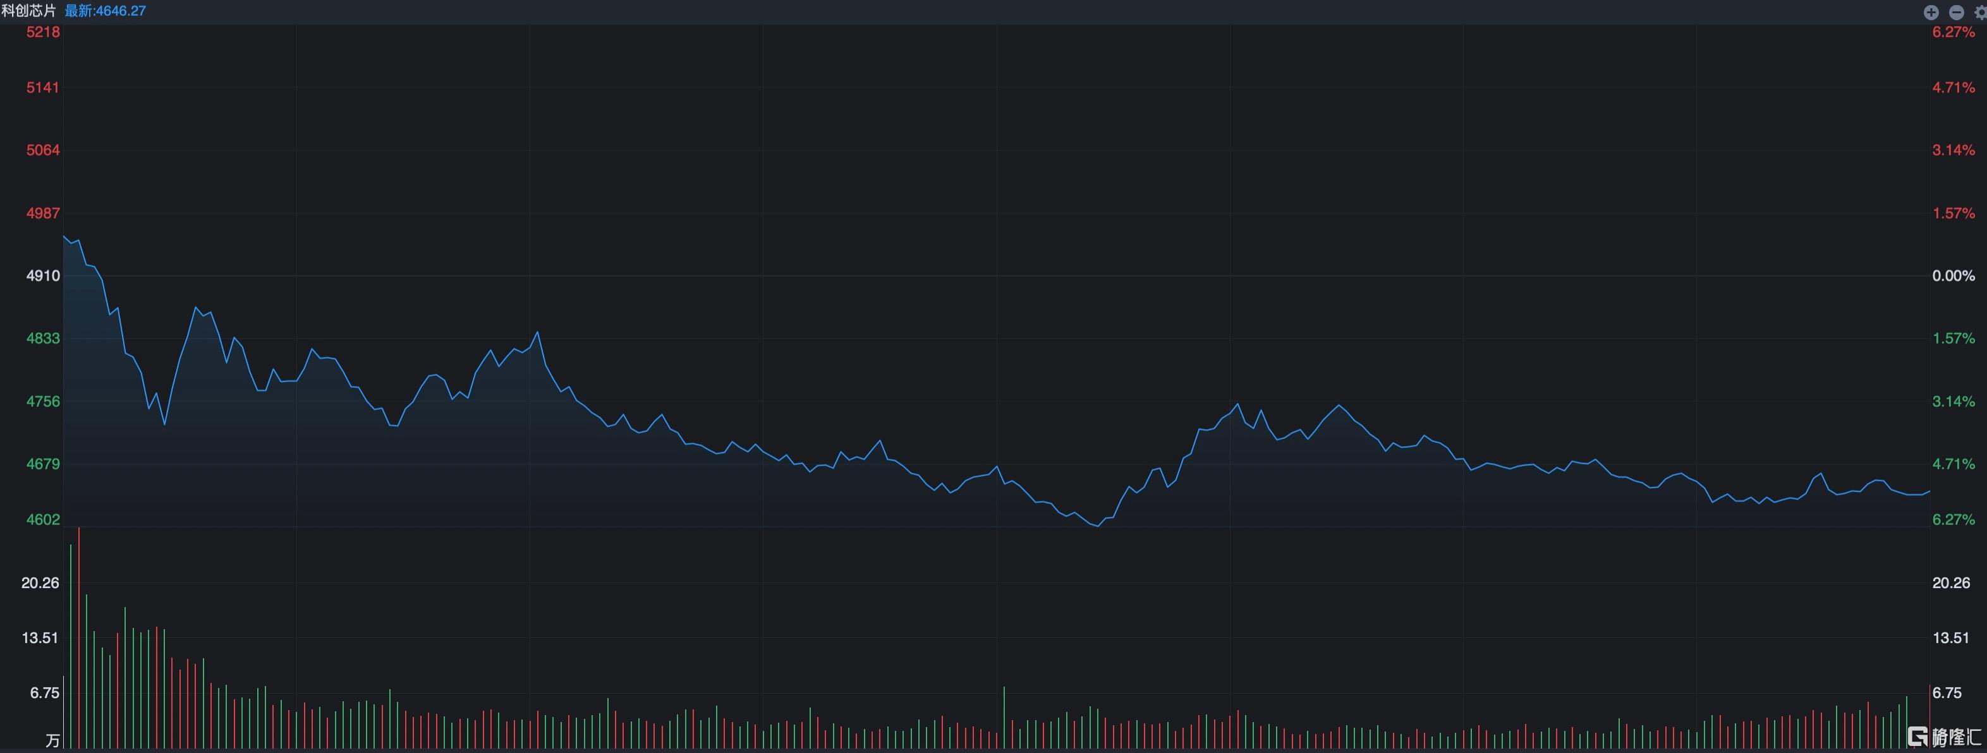
Task: Click the 13.51 right volume axis label
Action: pos(1951,637)
